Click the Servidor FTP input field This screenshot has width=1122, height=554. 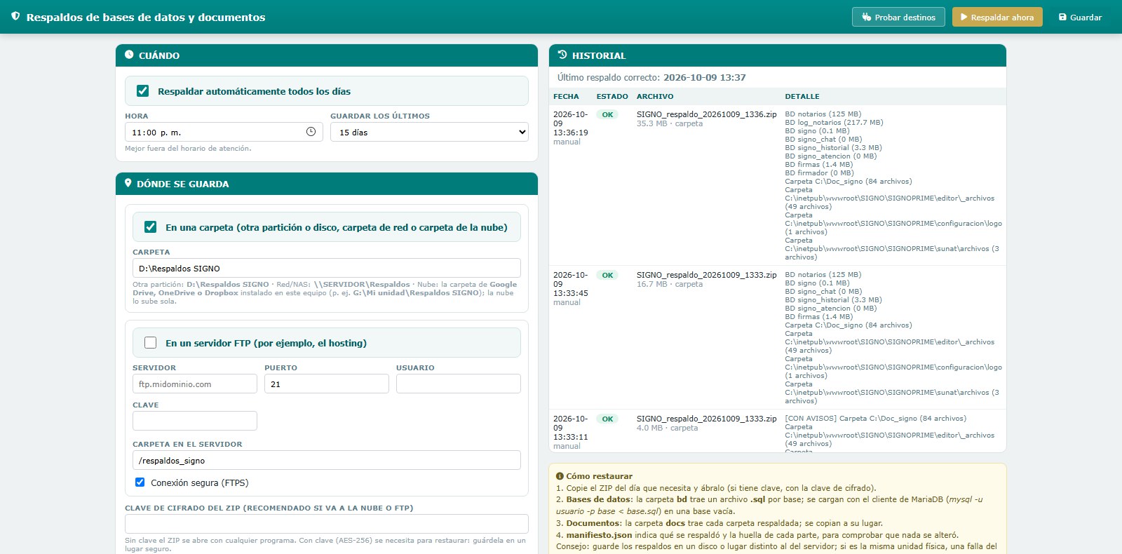[x=195, y=384]
